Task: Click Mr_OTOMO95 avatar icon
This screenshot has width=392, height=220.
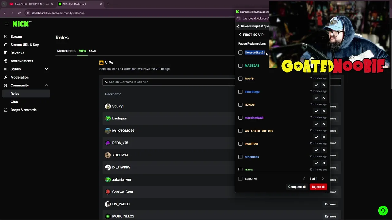Action: [x=108, y=131]
